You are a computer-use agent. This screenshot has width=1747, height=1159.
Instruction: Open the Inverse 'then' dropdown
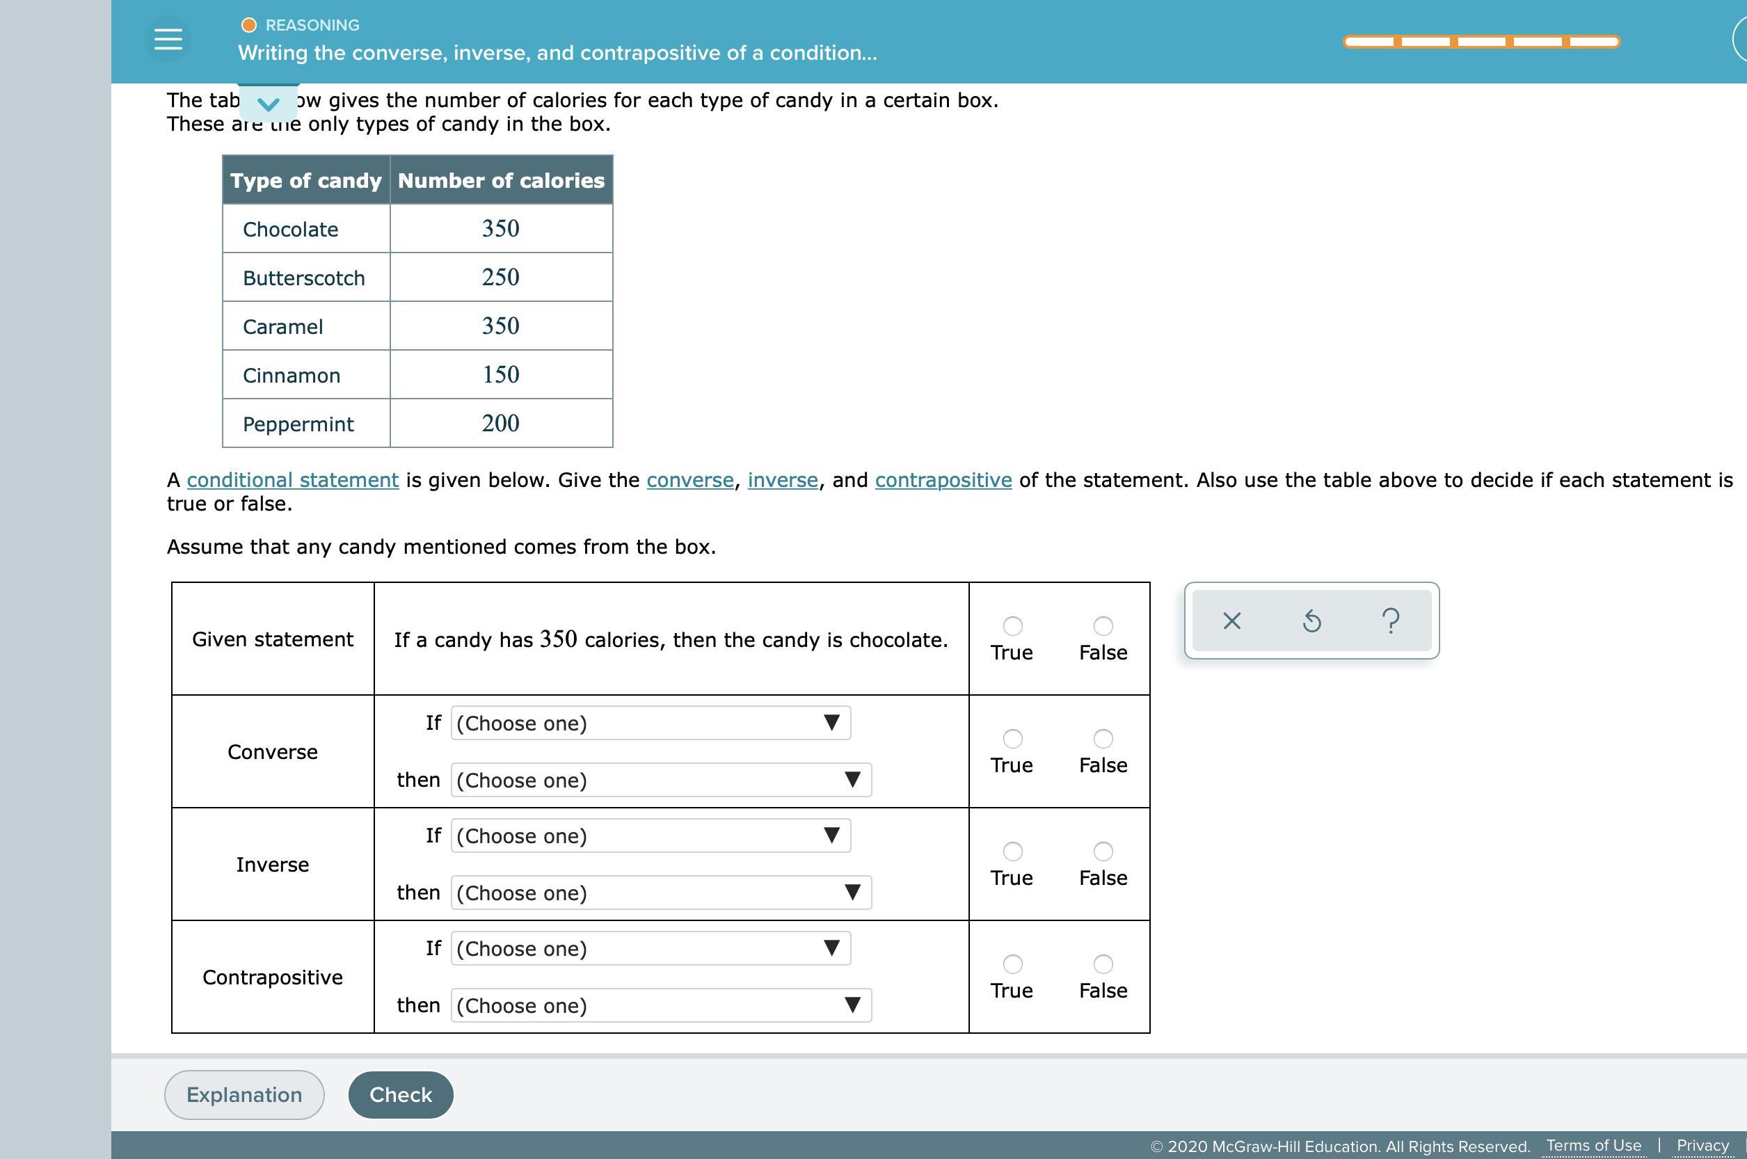click(661, 893)
